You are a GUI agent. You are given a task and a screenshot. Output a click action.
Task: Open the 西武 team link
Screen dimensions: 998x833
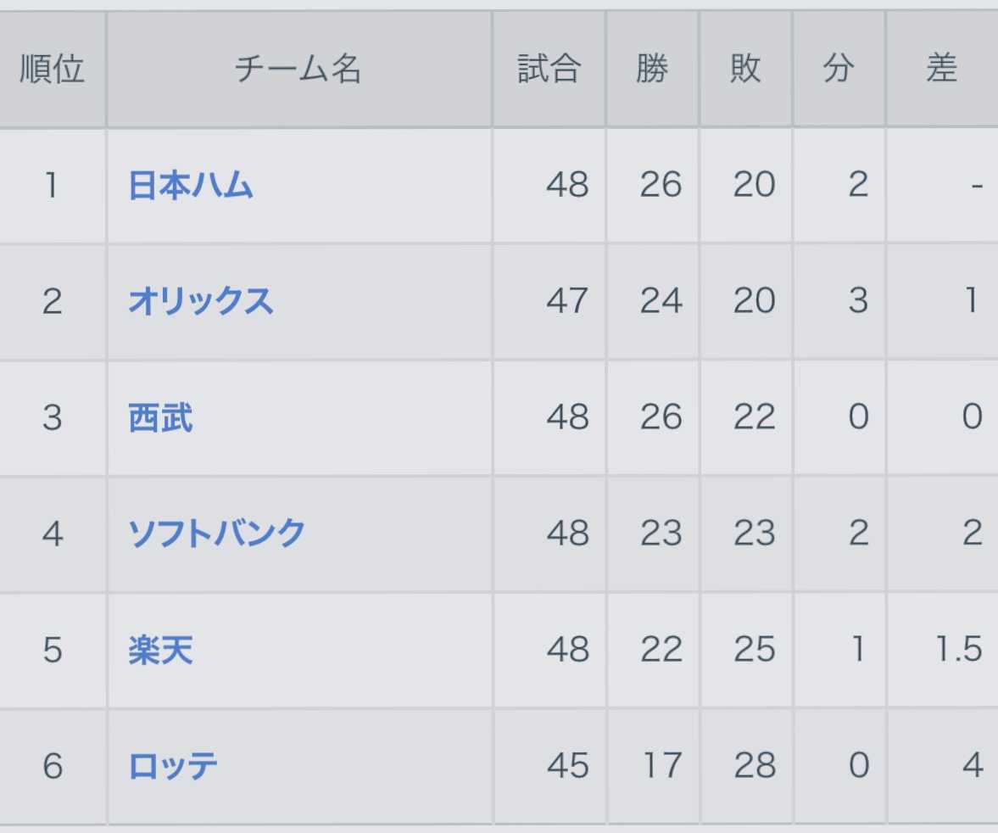coord(160,418)
